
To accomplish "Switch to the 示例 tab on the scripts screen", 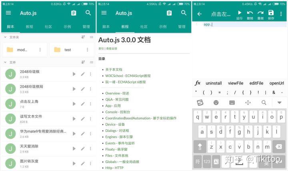I will (67, 27).
